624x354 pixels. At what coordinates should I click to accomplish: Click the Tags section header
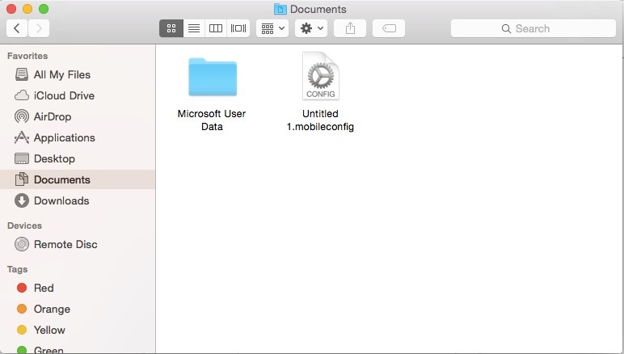(x=18, y=269)
